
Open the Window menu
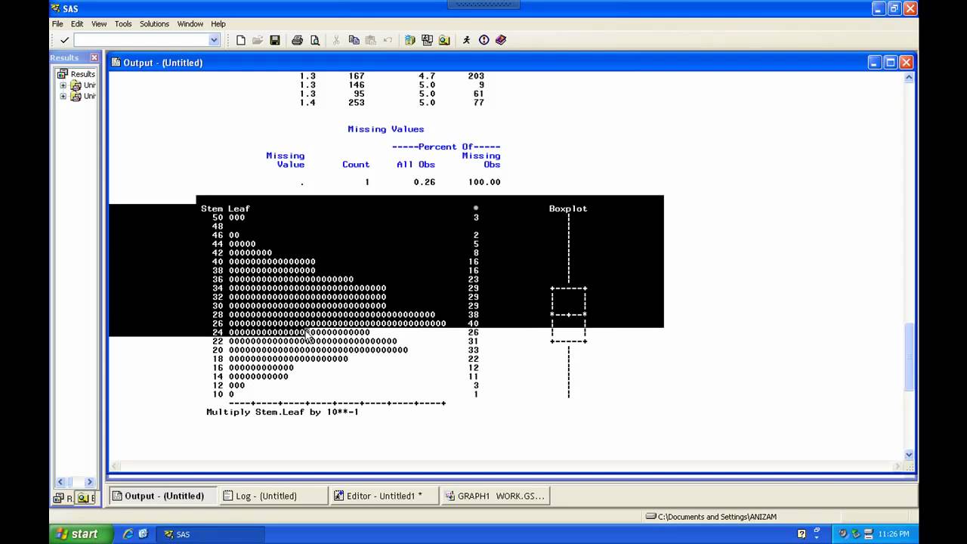(x=190, y=24)
